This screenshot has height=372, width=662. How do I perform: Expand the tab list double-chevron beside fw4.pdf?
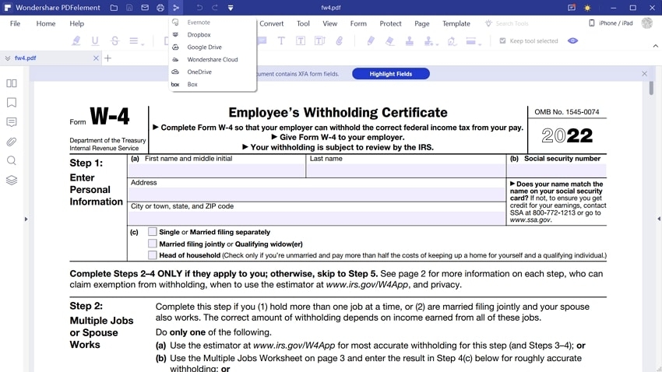(x=7, y=58)
